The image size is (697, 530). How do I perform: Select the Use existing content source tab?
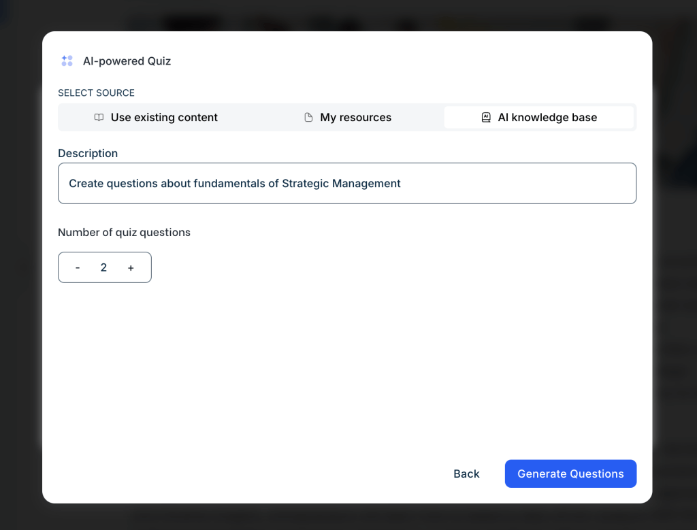pyautogui.click(x=163, y=118)
